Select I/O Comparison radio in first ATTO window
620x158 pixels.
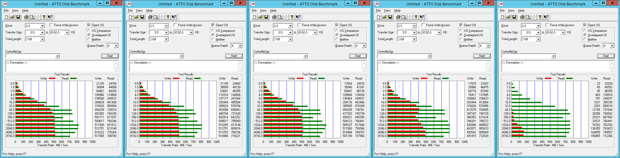point(89,31)
